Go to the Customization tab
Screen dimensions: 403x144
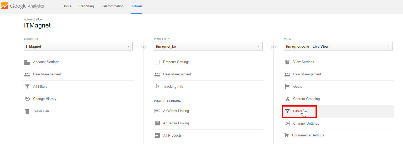coord(112,6)
